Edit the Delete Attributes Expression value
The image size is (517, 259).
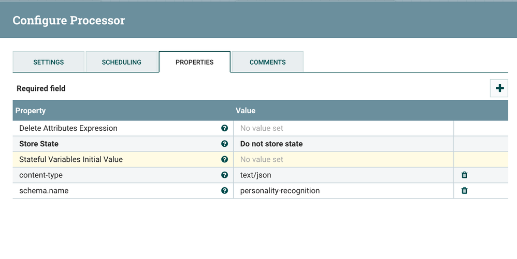point(343,128)
